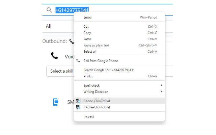Click the highlighted CXone-ClickToDial NICE icon

click(78, 101)
